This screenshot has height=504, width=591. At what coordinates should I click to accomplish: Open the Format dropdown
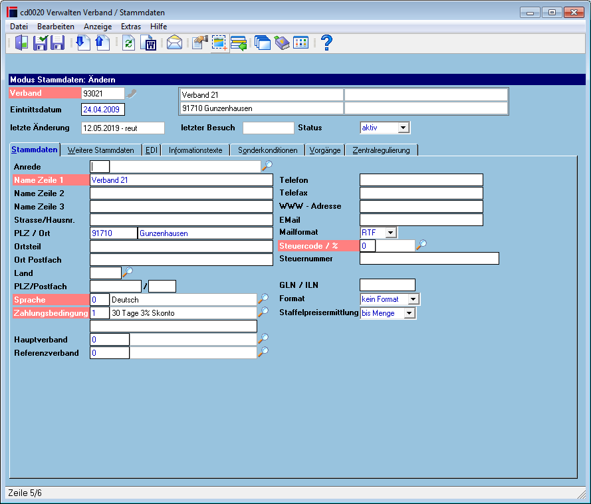414,299
